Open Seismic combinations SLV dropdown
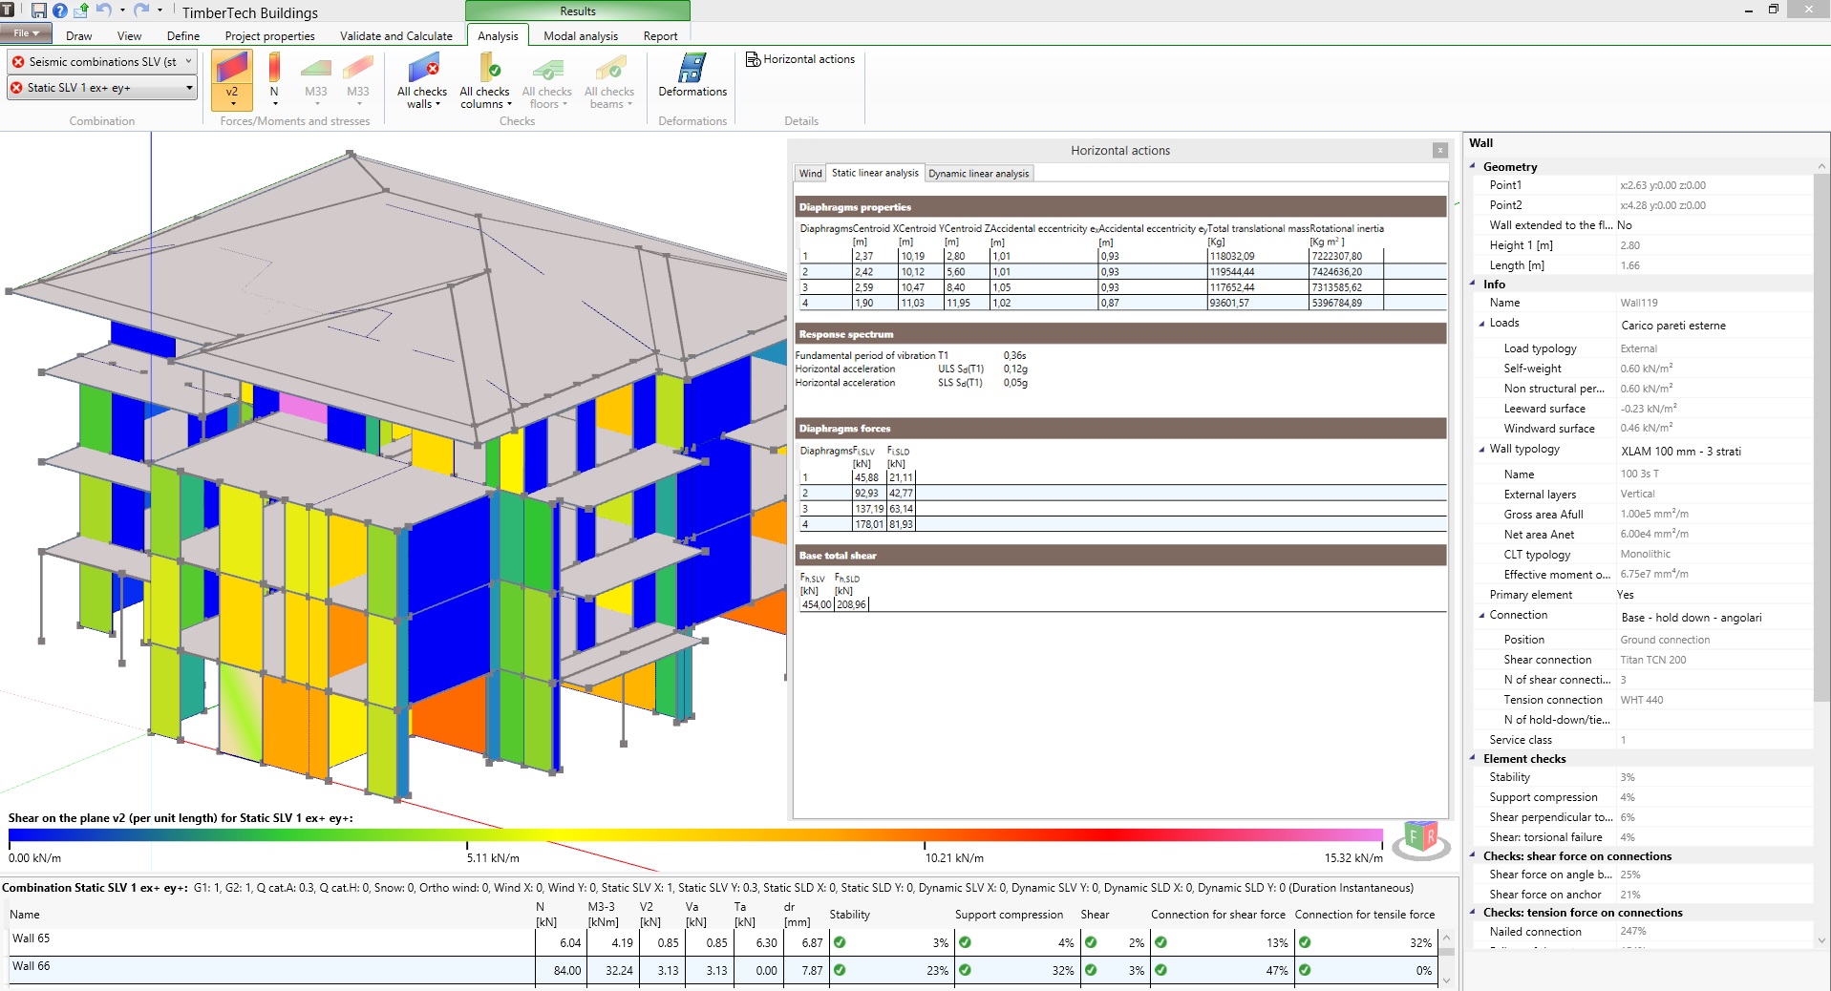 101,61
